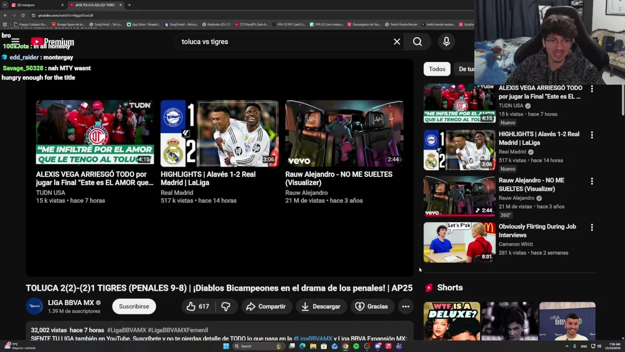Viewport: 625px width, 352px height.
Task: Open Twitch Emote Resizer bookmark
Action: [x=401, y=24]
